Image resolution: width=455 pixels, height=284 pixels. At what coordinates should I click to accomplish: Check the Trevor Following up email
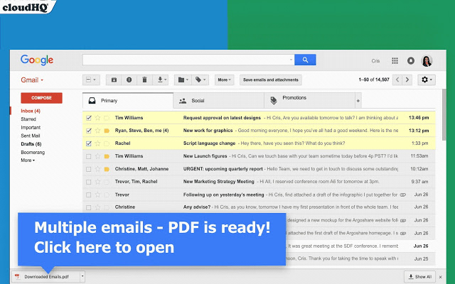point(88,195)
